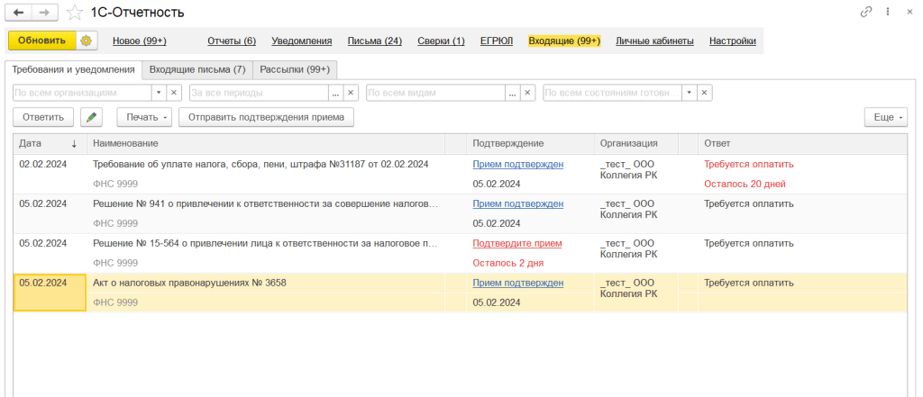Click the yellow Обновить button
The image size is (923, 397).
(42, 41)
